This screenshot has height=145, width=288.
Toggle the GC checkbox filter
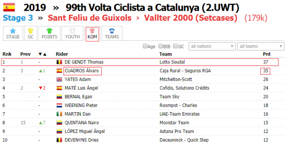176,46
